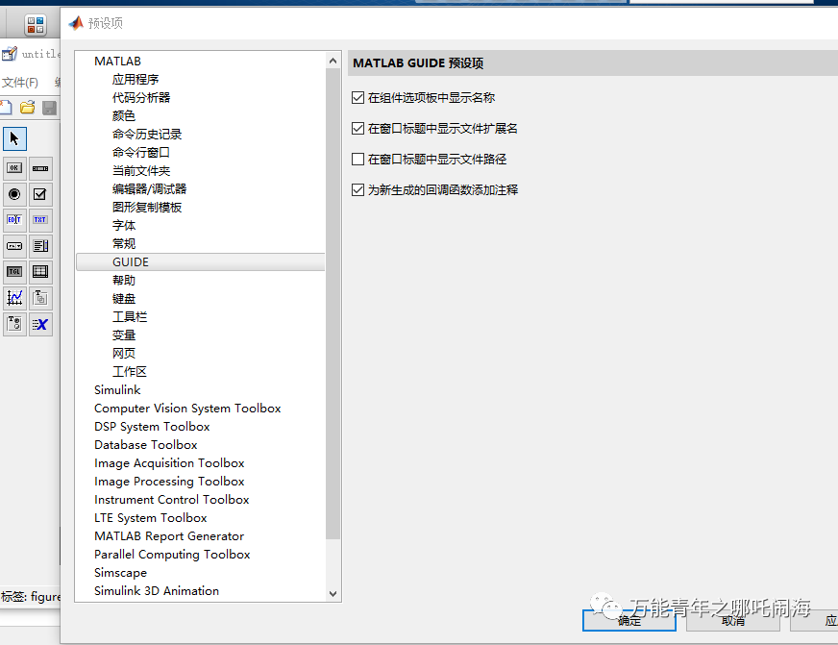Viewport: 838px width, 645px height.
Task: Pick the Button Group component icon
Action: [14, 324]
